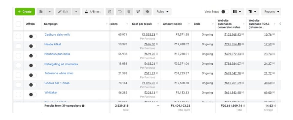Open the Reports dropdown
The image size is (293, 120).
tap(272, 12)
